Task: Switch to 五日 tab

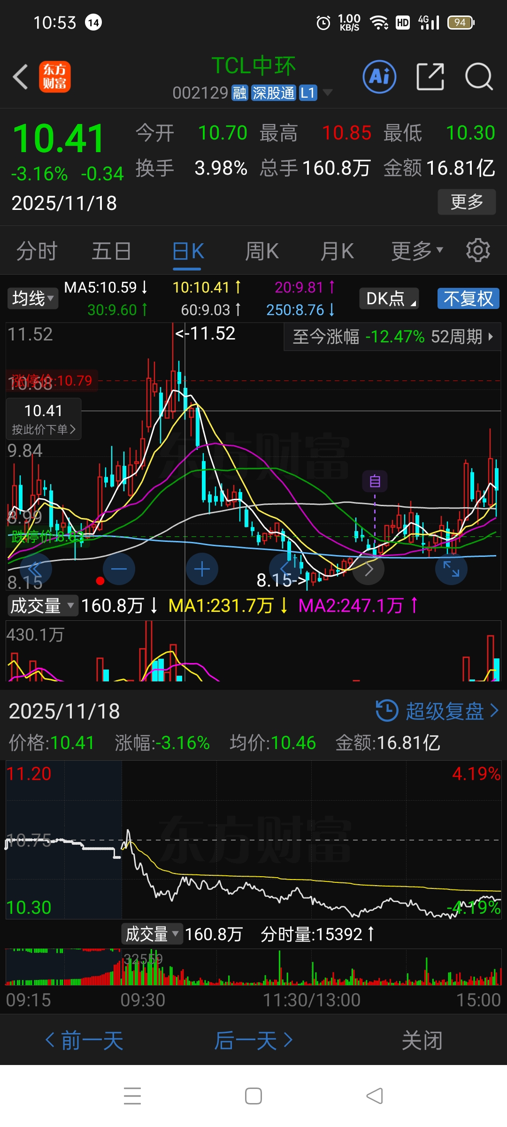Action: click(x=111, y=251)
